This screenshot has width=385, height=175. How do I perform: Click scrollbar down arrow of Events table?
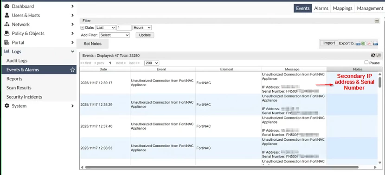[380, 162]
